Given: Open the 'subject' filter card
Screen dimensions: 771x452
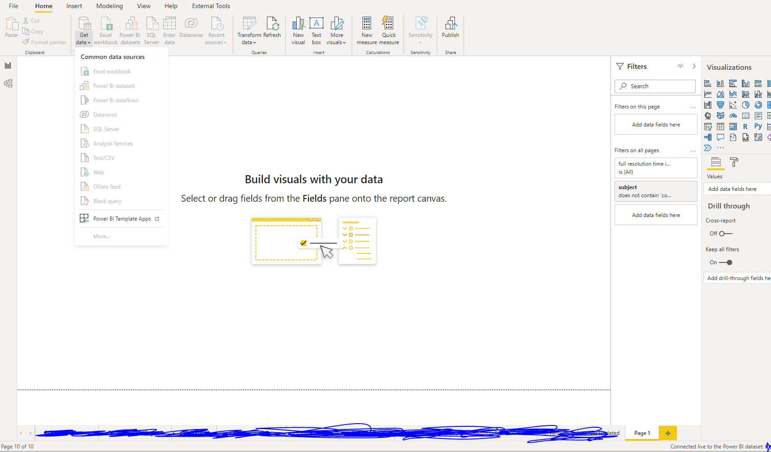Looking at the screenshot, I should point(656,191).
